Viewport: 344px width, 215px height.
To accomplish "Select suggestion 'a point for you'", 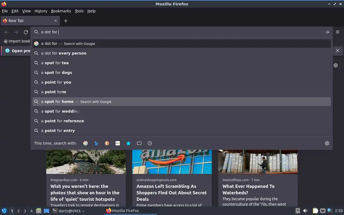I will pyautogui.click(x=182, y=82).
